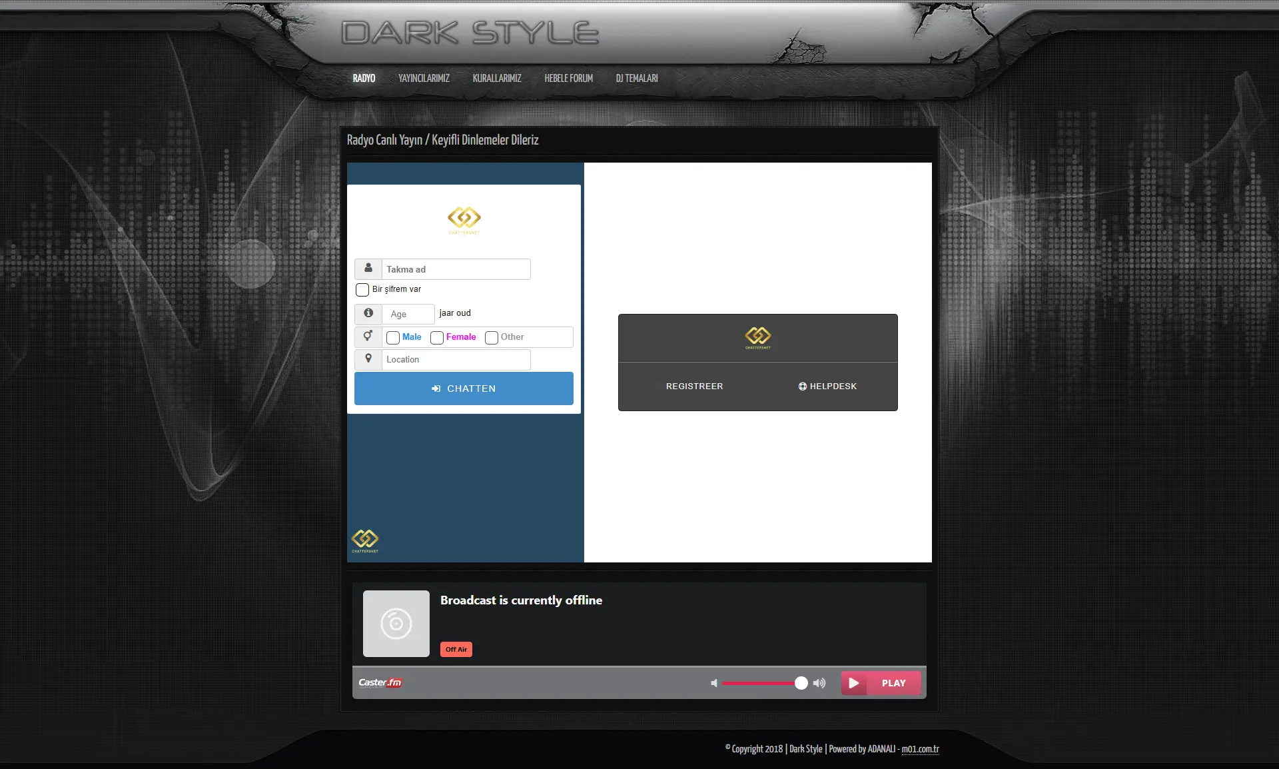The image size is (1279, 769).
Task: Select the Other gender checkbox
Action: (492, 338)
